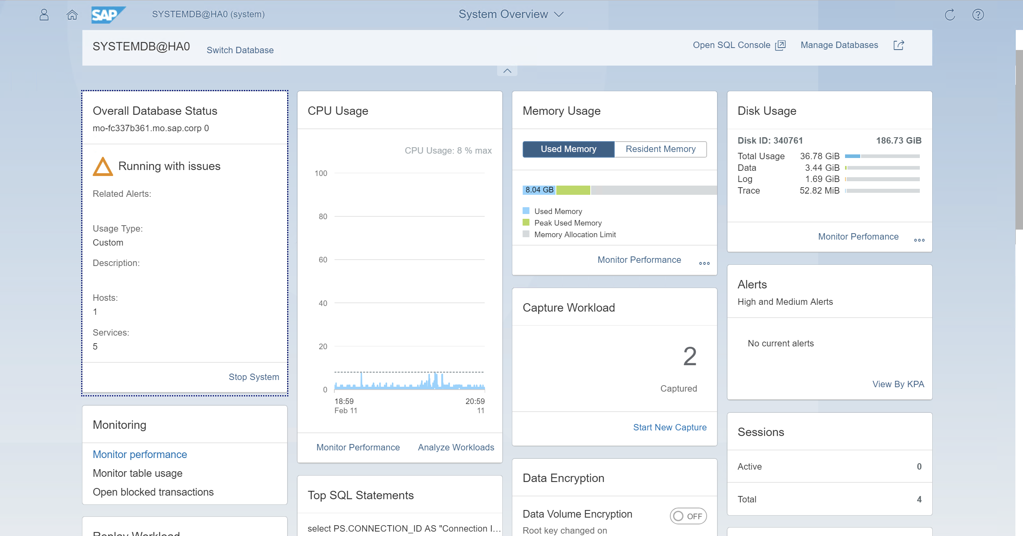
Task: Click the Active sessions row
Action: [x=829, y=467]
